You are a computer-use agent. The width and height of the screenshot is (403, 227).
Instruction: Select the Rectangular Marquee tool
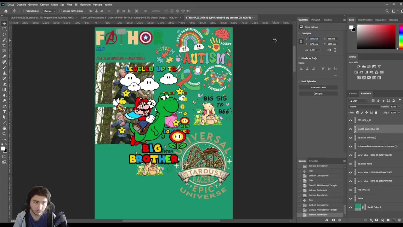4,29
